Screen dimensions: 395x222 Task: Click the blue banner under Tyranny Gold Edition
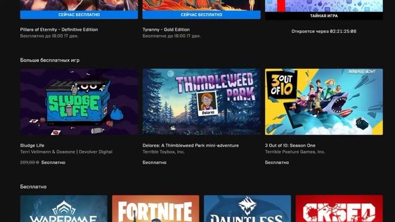[x=202, y=15]
